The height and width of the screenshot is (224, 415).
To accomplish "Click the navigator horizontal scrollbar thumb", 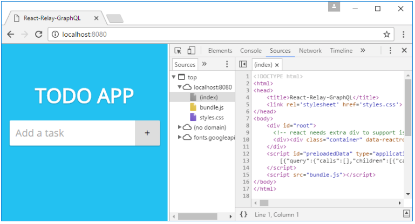I will tap(198, 216).
